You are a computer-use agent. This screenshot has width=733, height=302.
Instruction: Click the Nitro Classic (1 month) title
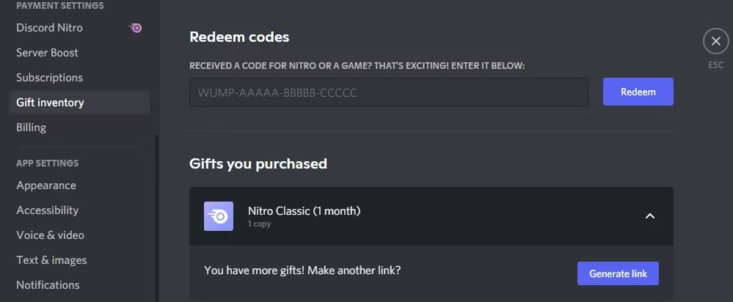(x=304, y=211)
